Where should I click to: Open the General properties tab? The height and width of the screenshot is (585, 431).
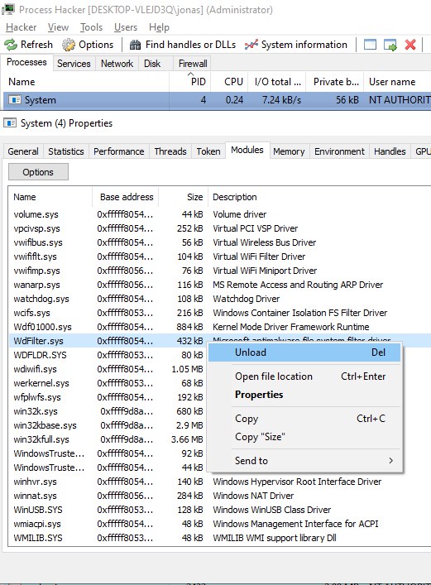point(23,151)
